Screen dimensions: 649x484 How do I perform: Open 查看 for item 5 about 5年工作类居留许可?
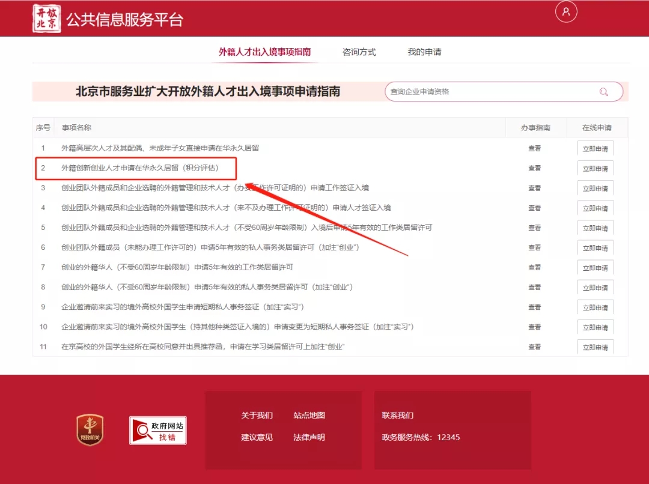pyautogui.click(x=534, y=228)
